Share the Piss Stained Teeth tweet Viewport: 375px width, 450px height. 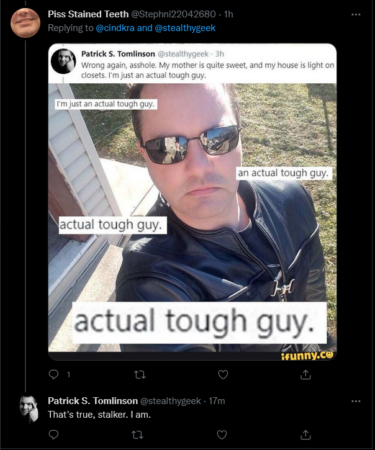pyautogui.click(x=305, y=374)
